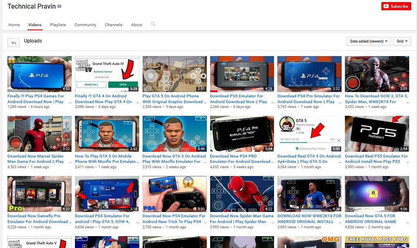Open WWE2K18 thumbnail 4:36

point(309,194)
